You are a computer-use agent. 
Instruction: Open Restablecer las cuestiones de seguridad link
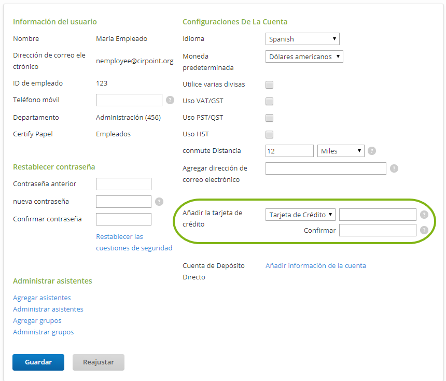[134, 243]
